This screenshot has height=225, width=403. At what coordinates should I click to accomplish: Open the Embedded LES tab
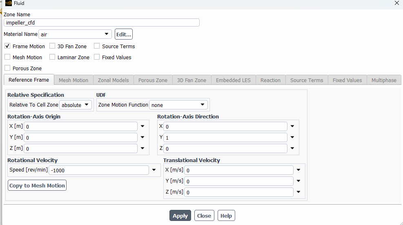click(x=233, y=80)
